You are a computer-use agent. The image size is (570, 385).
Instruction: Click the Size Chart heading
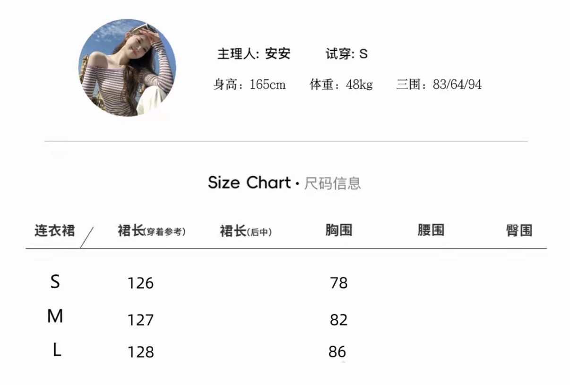tap(249, 183)
